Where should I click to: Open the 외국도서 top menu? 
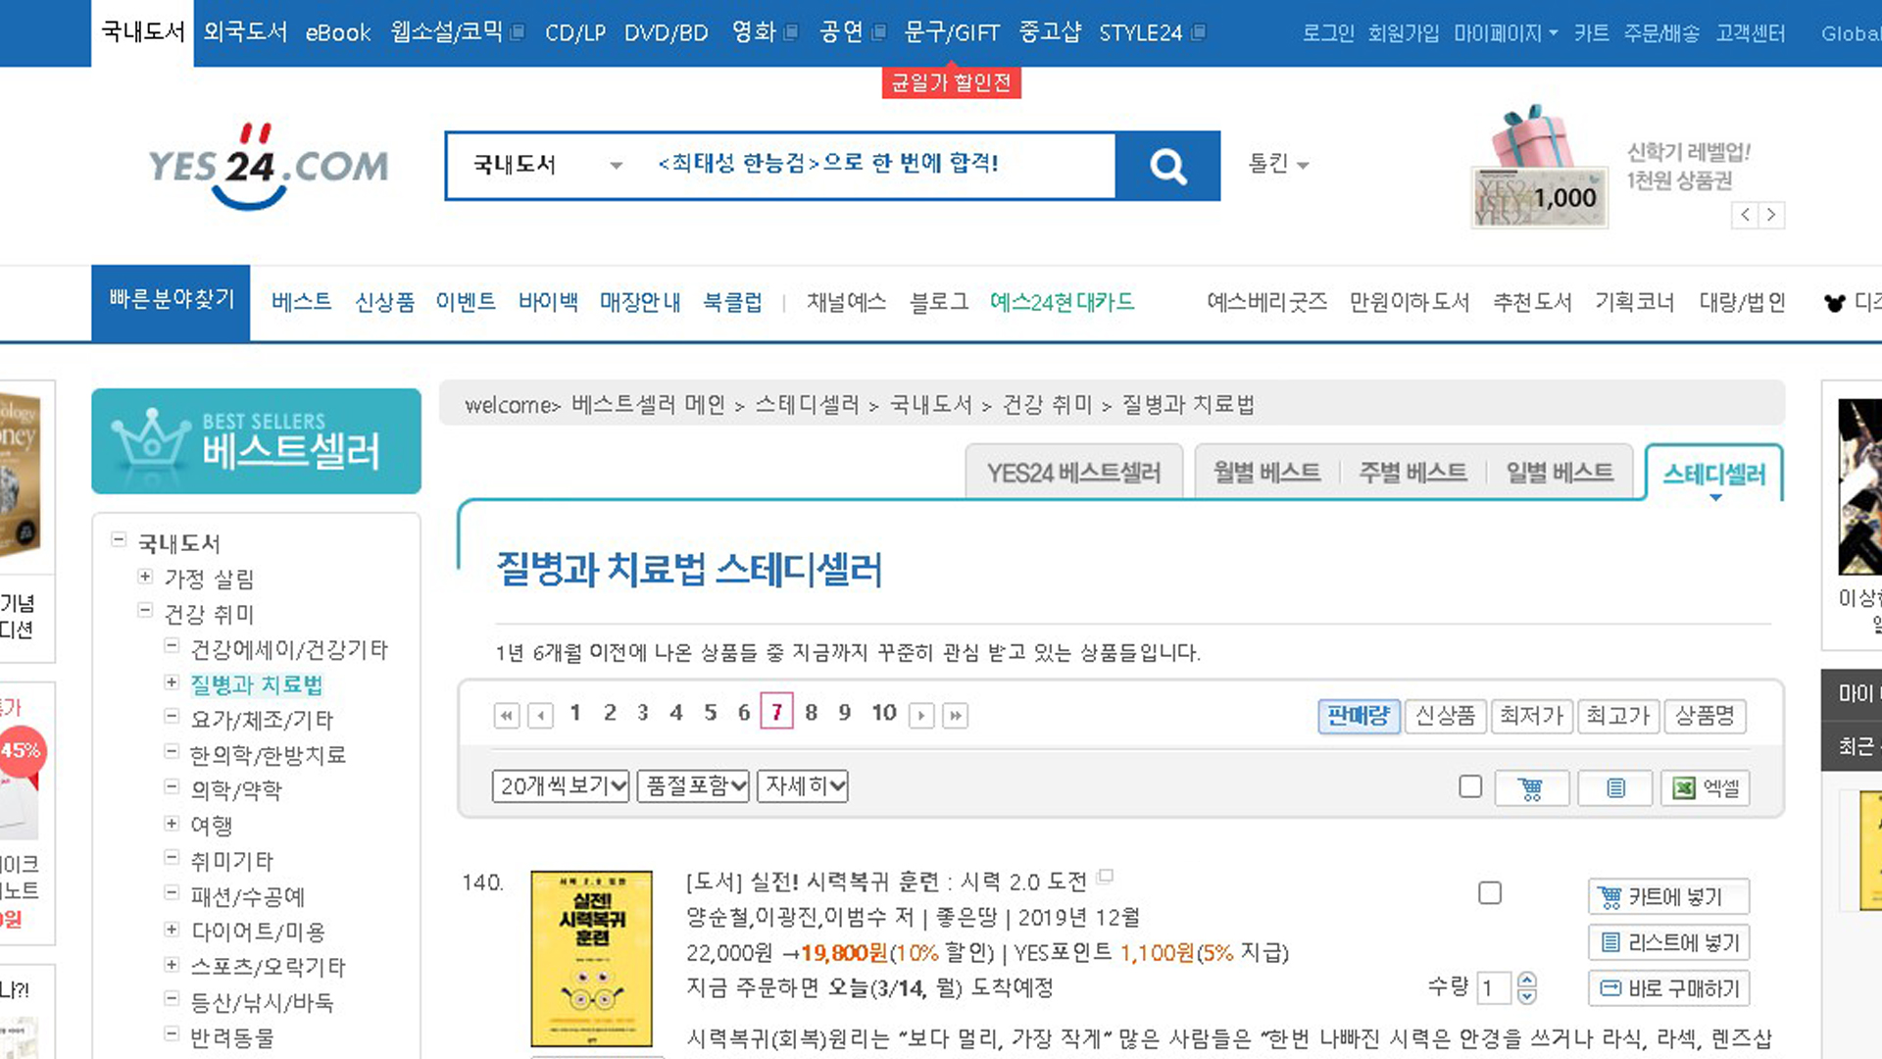coord(245,32)
